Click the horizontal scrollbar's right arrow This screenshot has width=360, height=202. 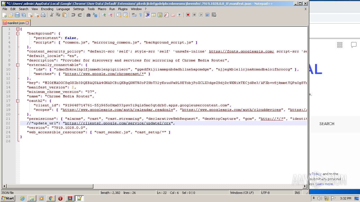[x=305, y=186]
